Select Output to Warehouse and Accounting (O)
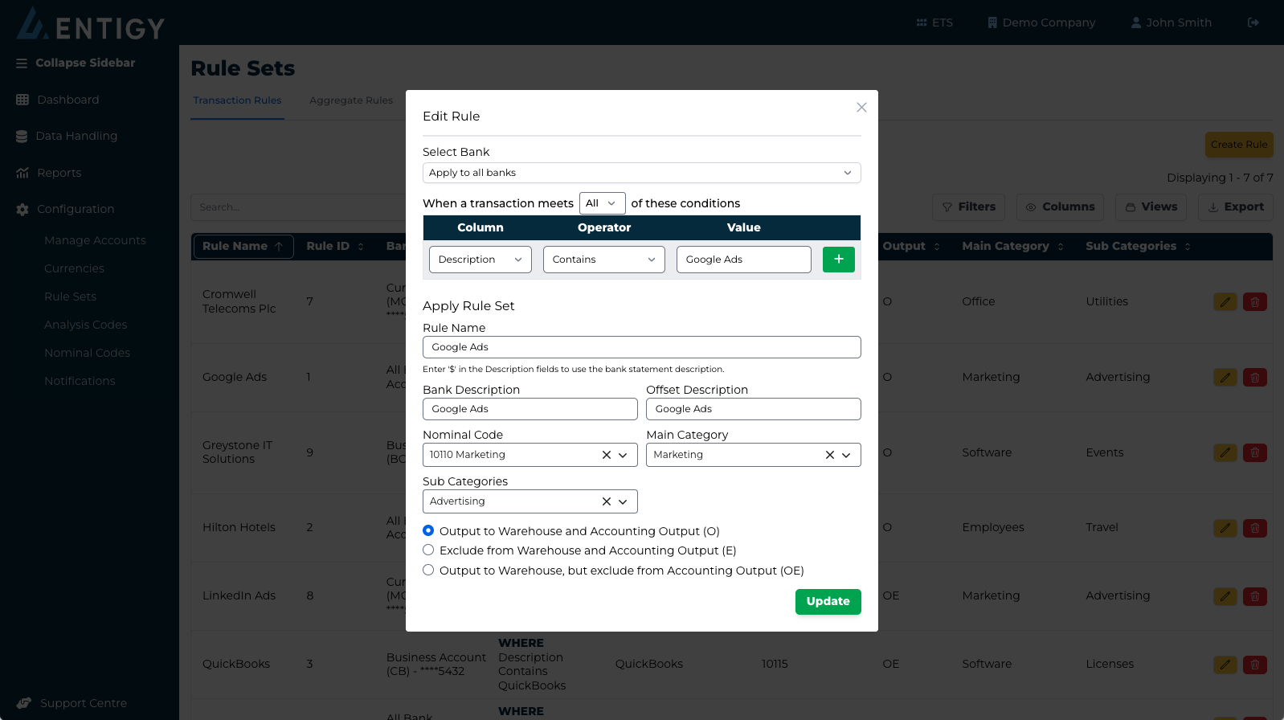Viewport: 1284px width, 720px height. coord(428,530)
